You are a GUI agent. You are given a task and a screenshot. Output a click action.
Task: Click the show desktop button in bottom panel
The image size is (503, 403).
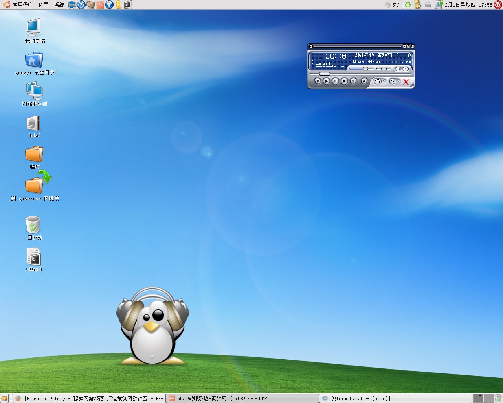tap(5, 398)
